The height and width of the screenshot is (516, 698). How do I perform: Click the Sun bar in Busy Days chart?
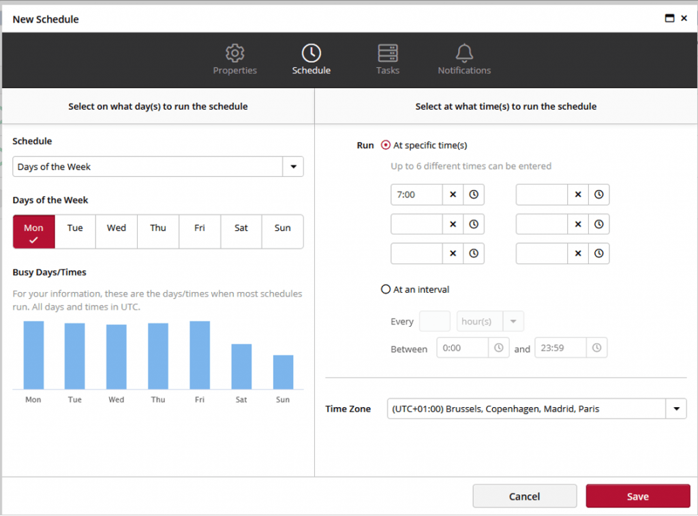pyautogui.click(x=283, y=372)
